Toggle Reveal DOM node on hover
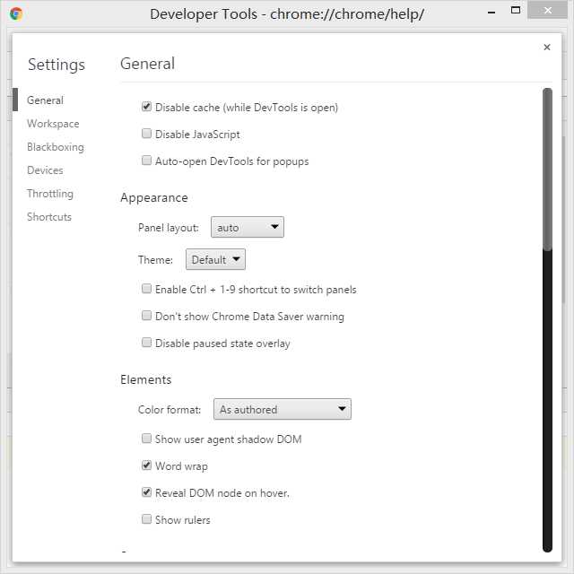 [x=146, y=492]
